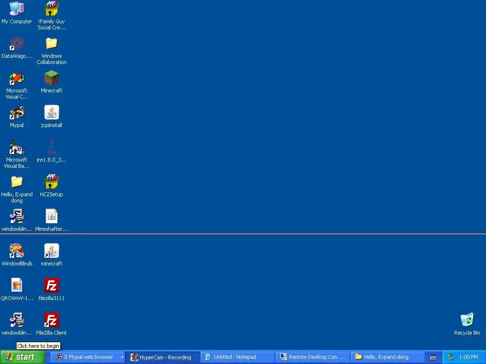486x364 pixels.
Task: Click the green system tray network icon
Action: [451, 357]
